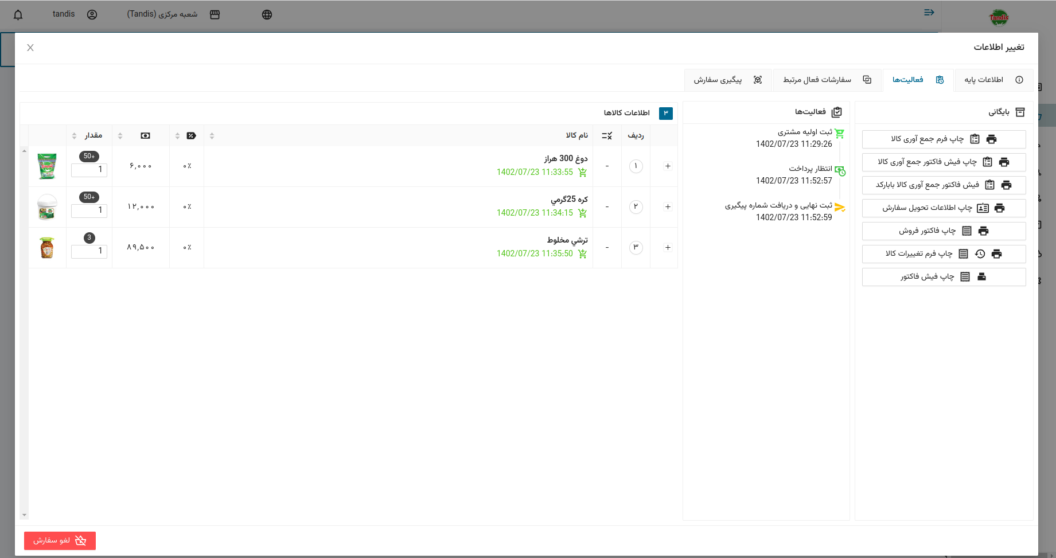
Task: Click the sidebar collapse arrow icon
Action: tap(929, 13)
